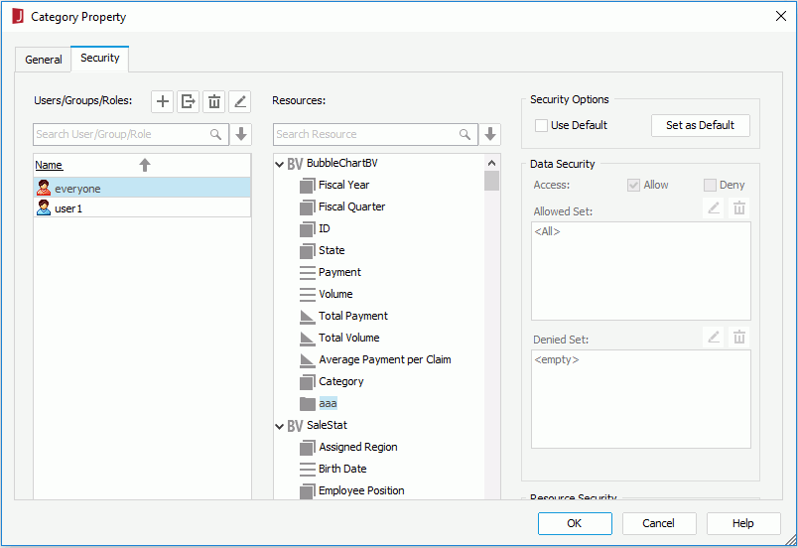798x548 pixels.
Task: Select the Assigned Region resource
Action: (357, 448)
